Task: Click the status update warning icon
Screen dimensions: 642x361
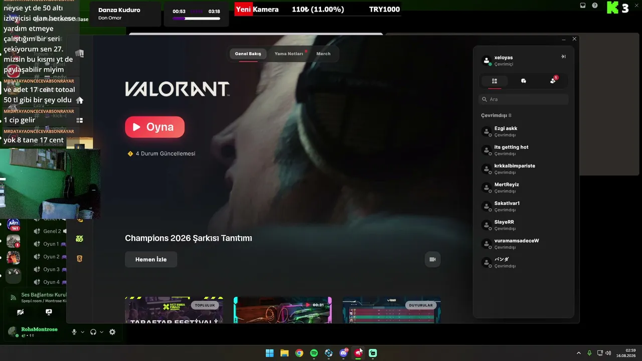Action: click(130, 153)
